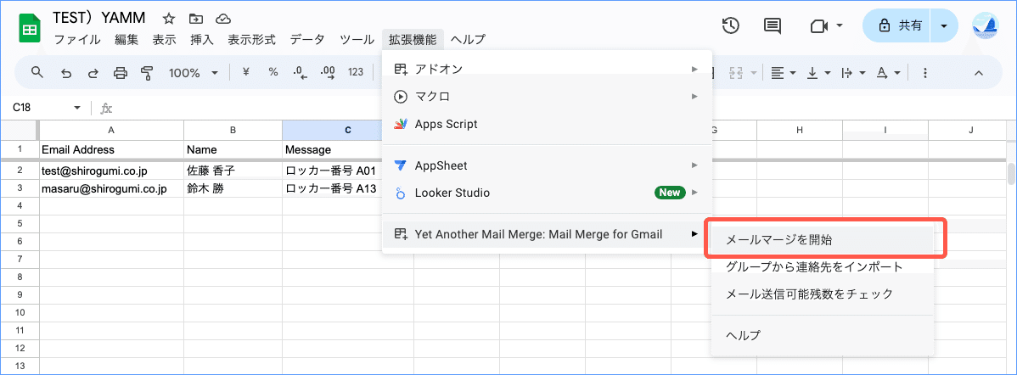Open the search tool in toolbar
1017x375 pixels.
(x=37, y=72)
